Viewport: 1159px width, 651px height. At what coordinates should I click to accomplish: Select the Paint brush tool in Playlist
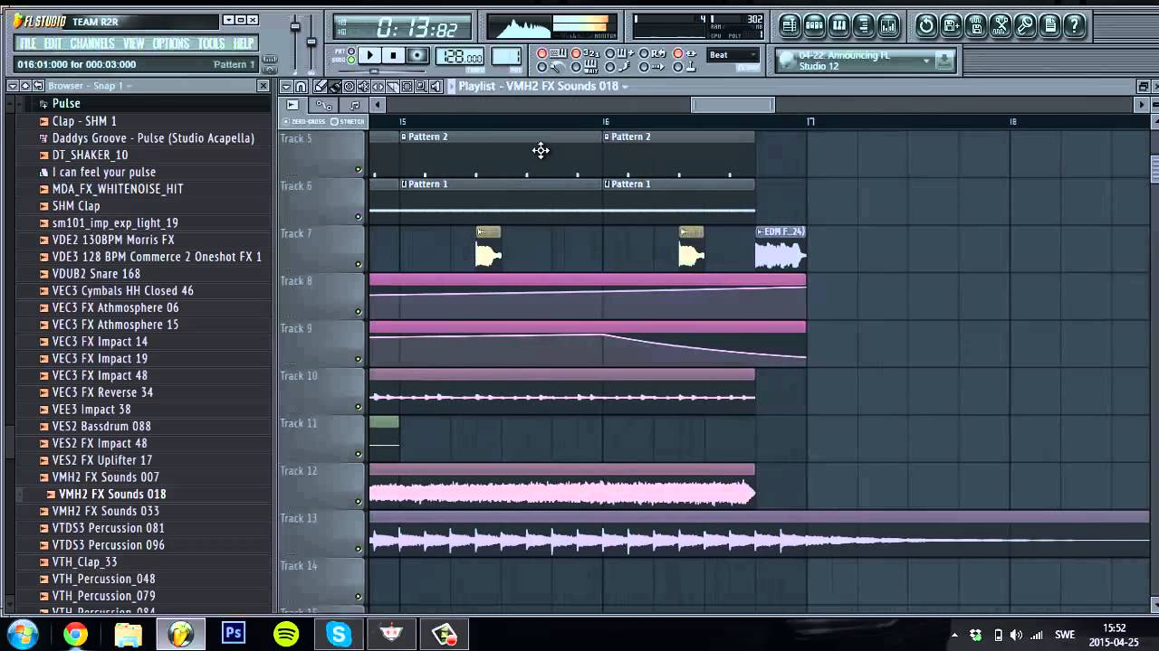click(335, 87)
